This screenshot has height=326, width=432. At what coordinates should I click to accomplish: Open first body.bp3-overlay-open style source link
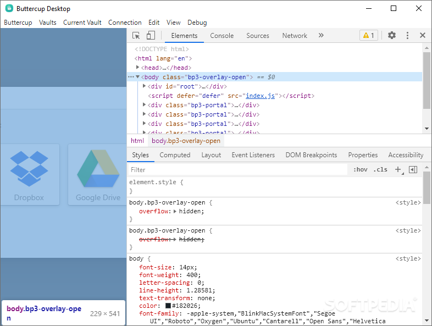click(408, 202)
